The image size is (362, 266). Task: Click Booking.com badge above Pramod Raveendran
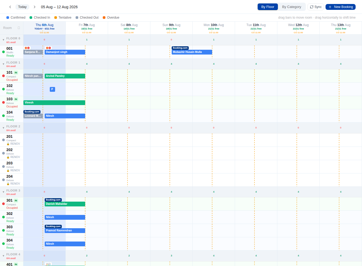tap(53, 226)
